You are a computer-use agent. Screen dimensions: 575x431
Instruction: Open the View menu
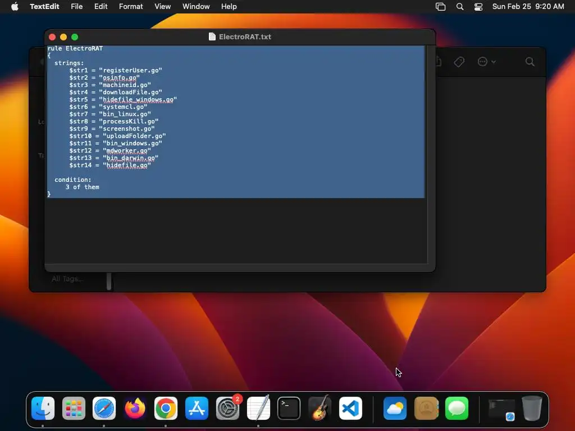point(162,7)
